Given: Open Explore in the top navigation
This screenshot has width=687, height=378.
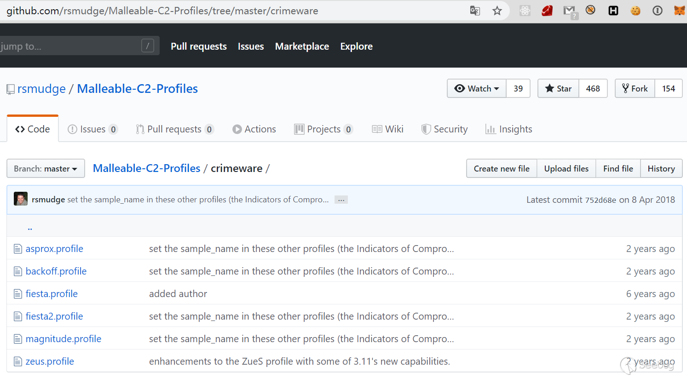Looking at the screenshot, I should pyautogui.click(x=356, y=46).
